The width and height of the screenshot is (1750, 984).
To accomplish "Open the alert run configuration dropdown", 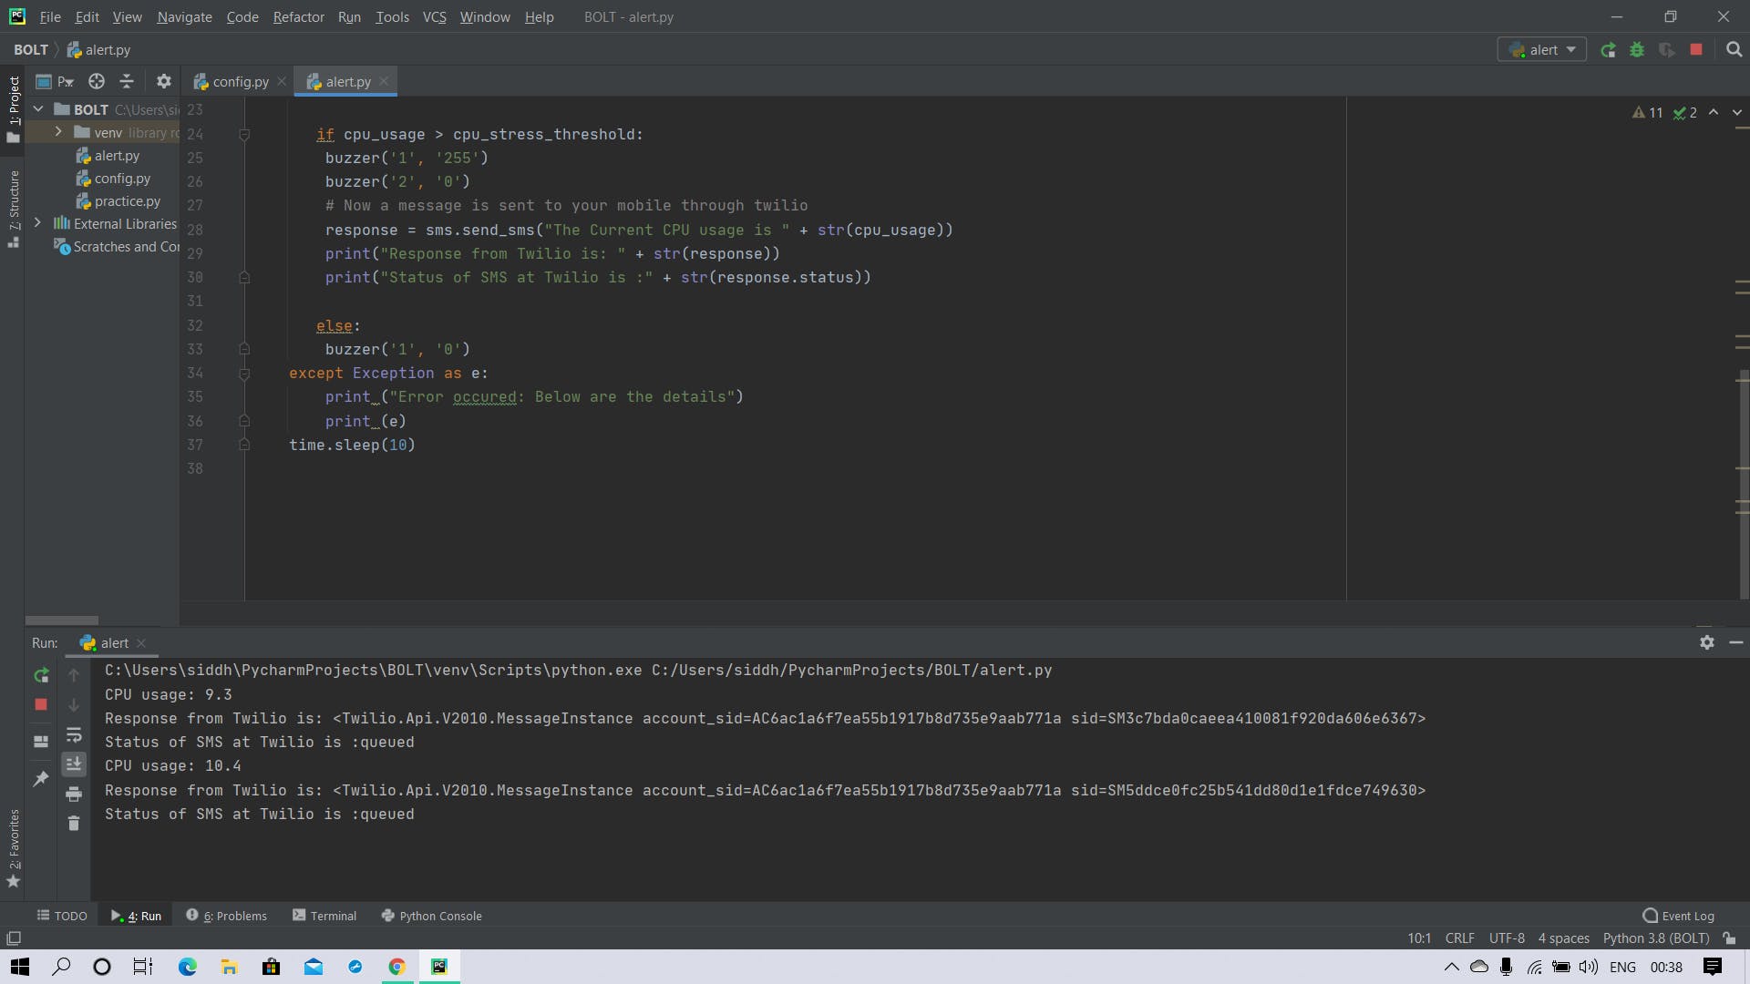I will click(x=1541, y=50).
